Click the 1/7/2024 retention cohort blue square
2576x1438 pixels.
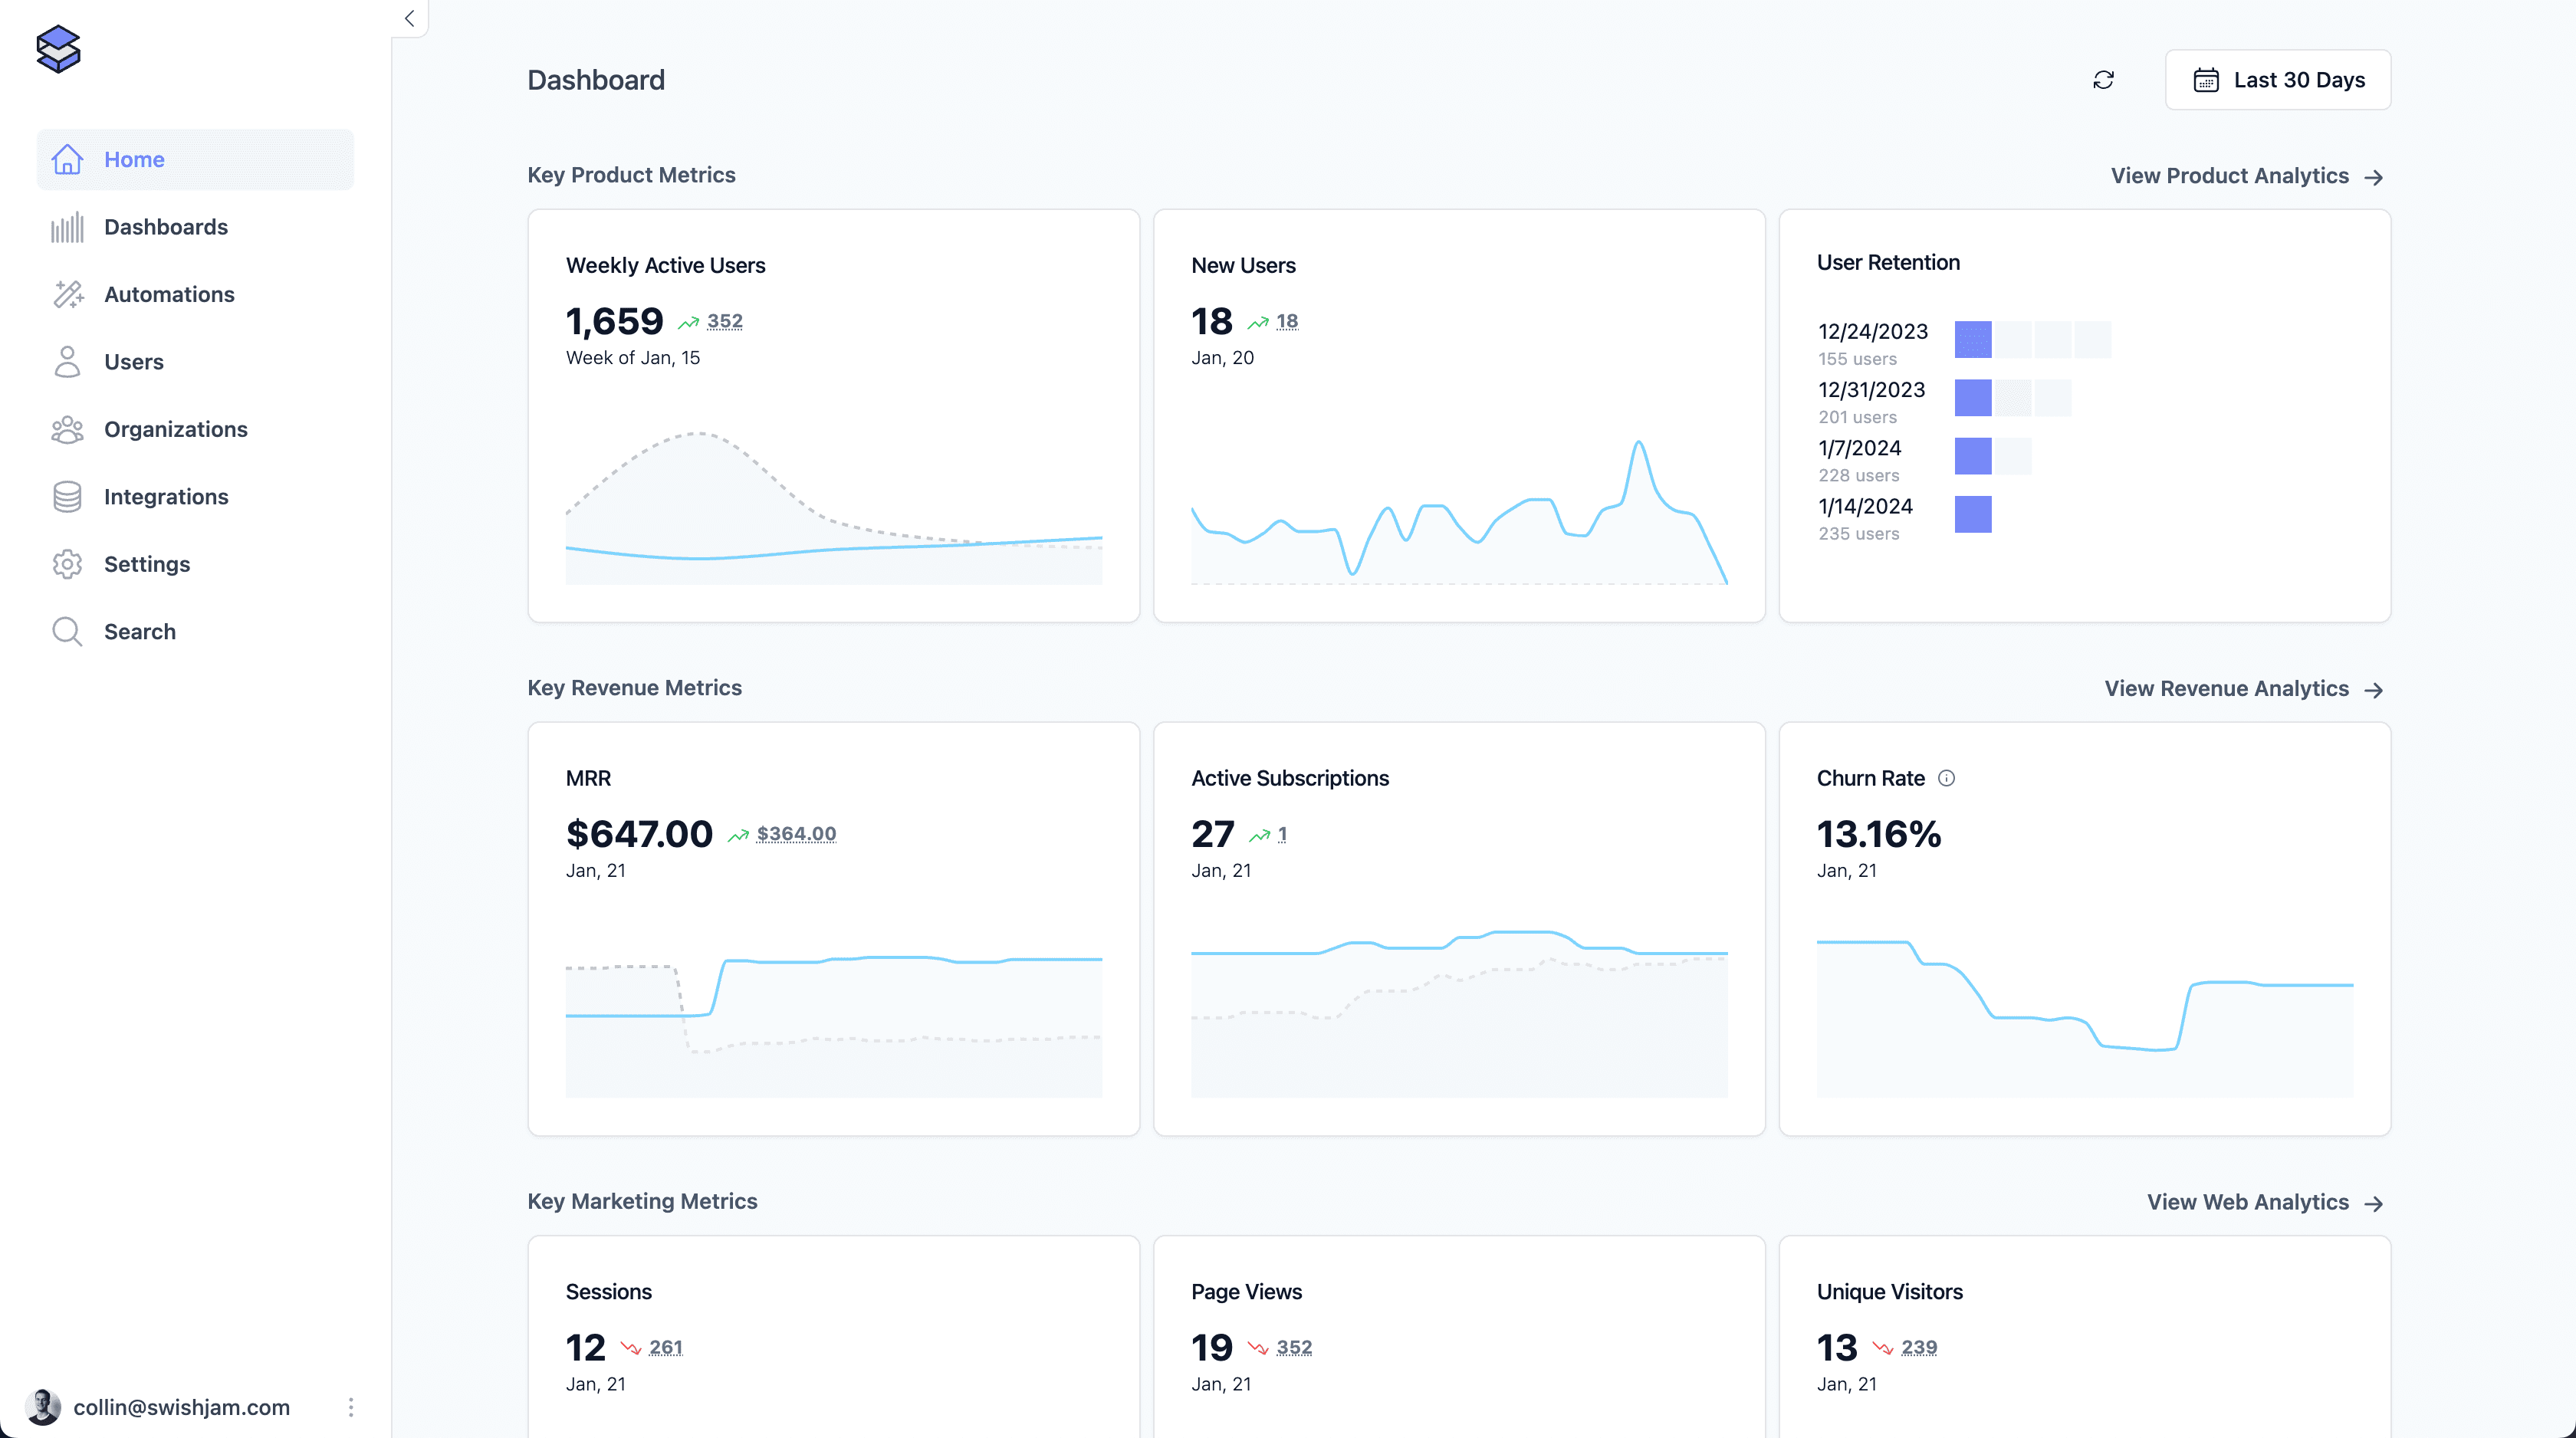(x=1973, y=456)
